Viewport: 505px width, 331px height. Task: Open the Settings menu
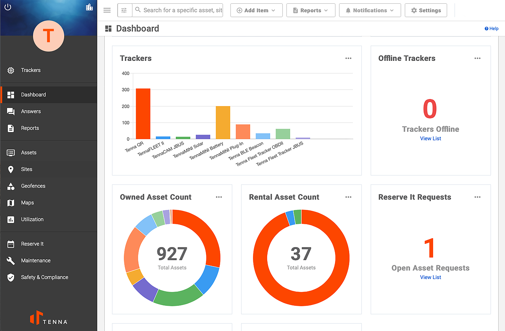pyautogui.click(x=426, y=10)
